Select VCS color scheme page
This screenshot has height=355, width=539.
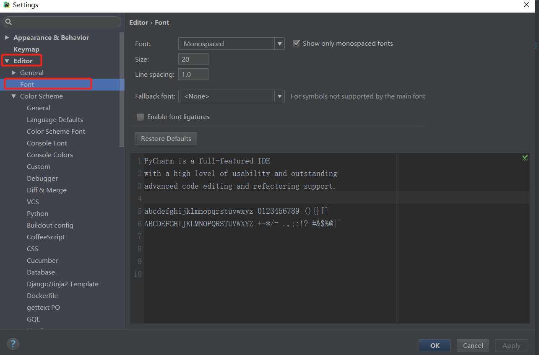point(33,202)
